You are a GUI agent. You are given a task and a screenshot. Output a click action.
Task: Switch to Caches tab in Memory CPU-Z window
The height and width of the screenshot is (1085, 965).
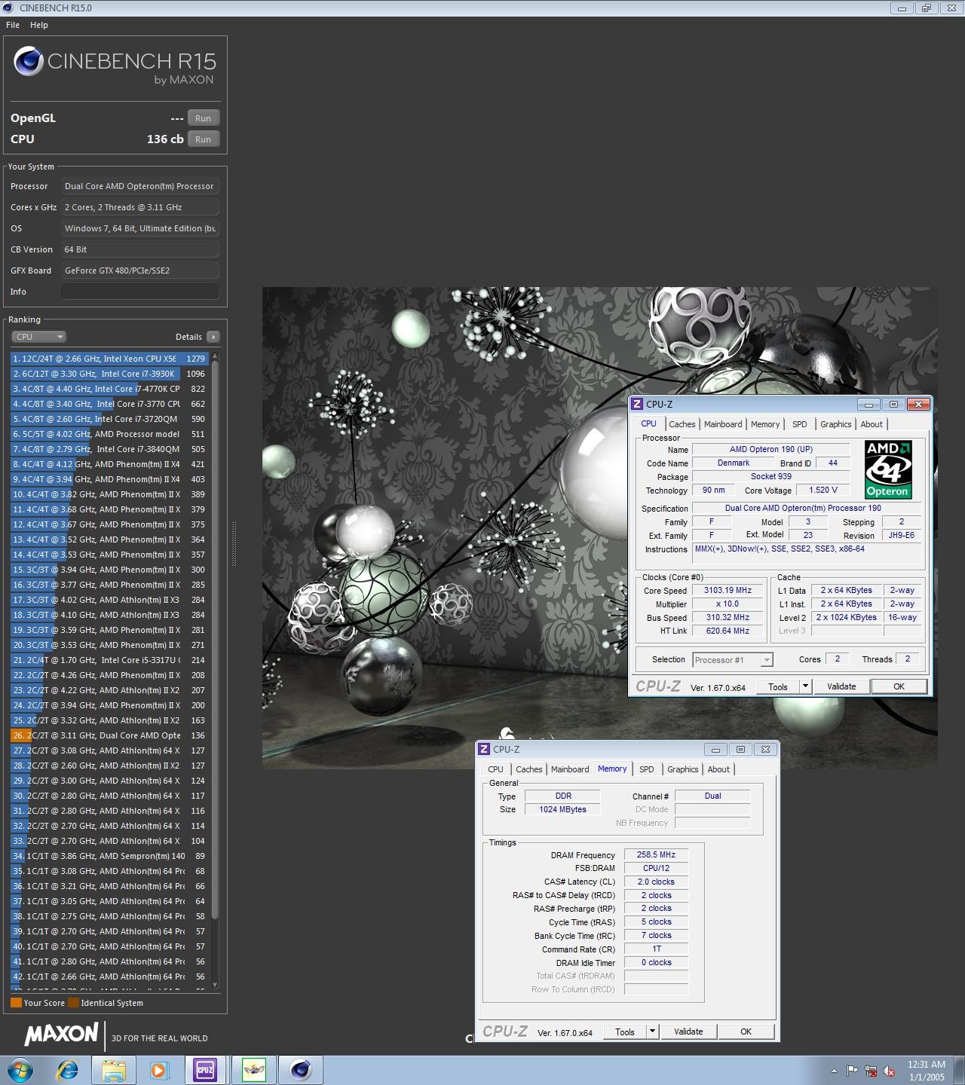click(528, 769)
